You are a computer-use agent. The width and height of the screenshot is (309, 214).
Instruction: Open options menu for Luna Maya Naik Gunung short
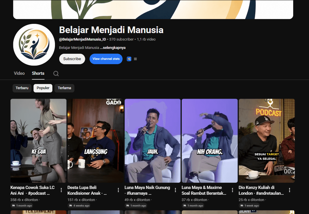(x=176, y=190)
